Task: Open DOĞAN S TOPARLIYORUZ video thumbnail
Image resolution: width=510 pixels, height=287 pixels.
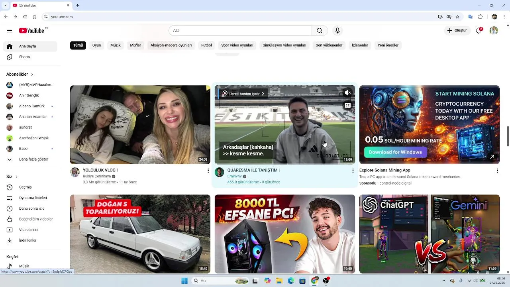Action: (140, 234)
